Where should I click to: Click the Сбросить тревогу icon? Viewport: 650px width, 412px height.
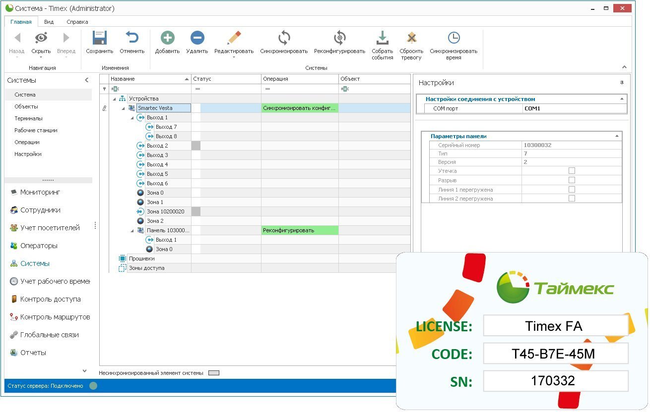click(x=411, y=37)
